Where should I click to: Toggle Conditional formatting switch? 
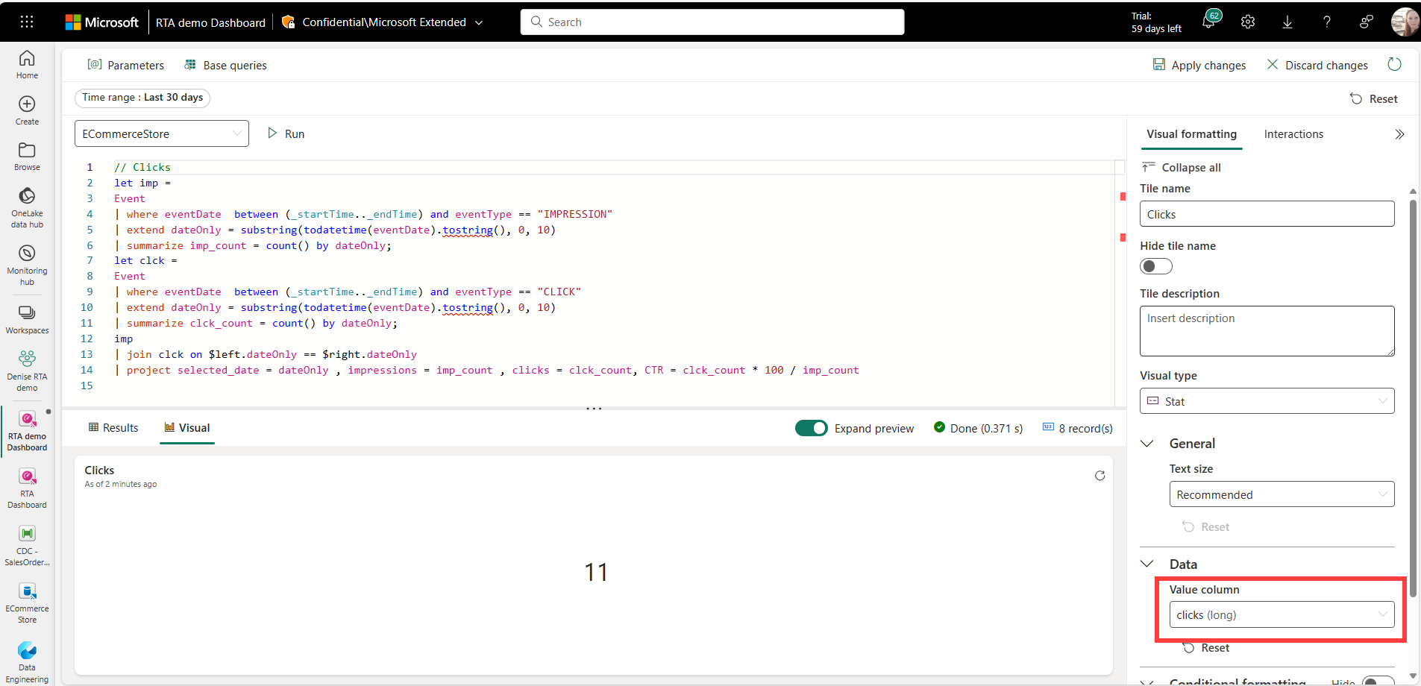(x=1377, y=681)
